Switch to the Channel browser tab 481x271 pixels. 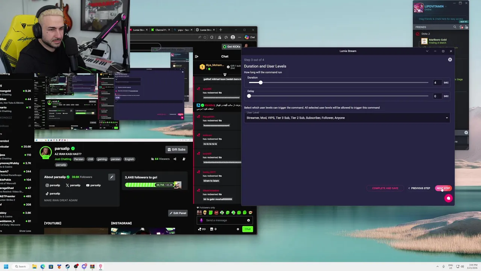(160, 30)
